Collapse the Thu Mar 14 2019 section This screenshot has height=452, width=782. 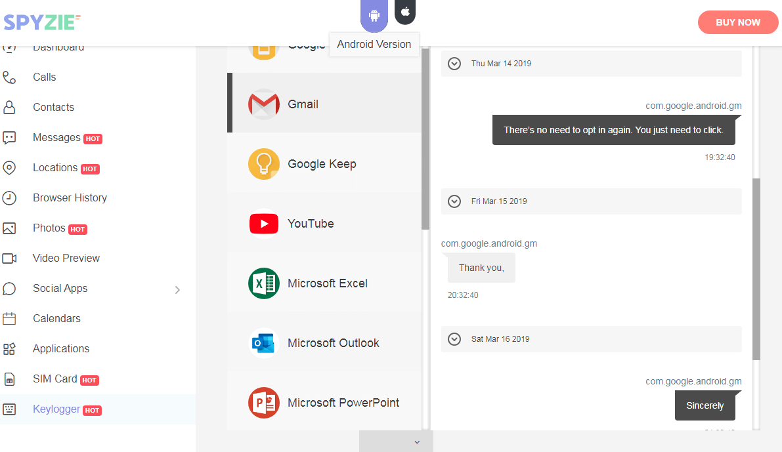coord(454,64)
